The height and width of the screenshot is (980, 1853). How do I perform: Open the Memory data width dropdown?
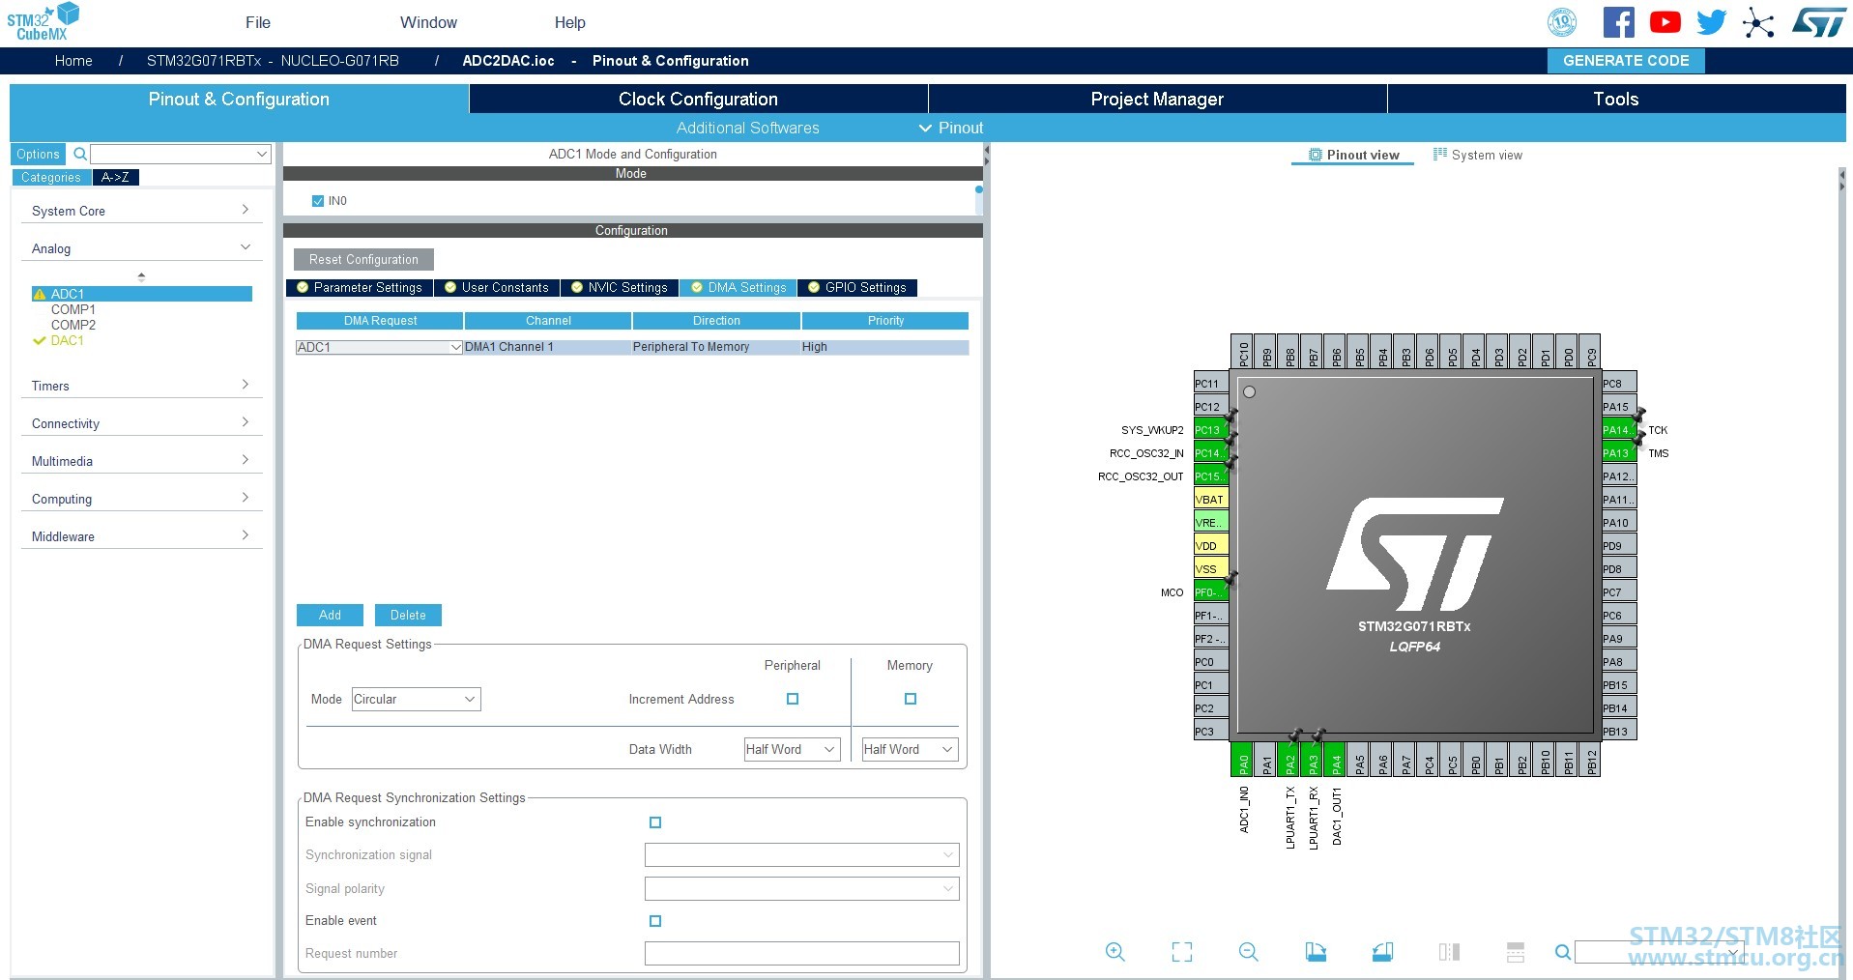click(910, 749)
